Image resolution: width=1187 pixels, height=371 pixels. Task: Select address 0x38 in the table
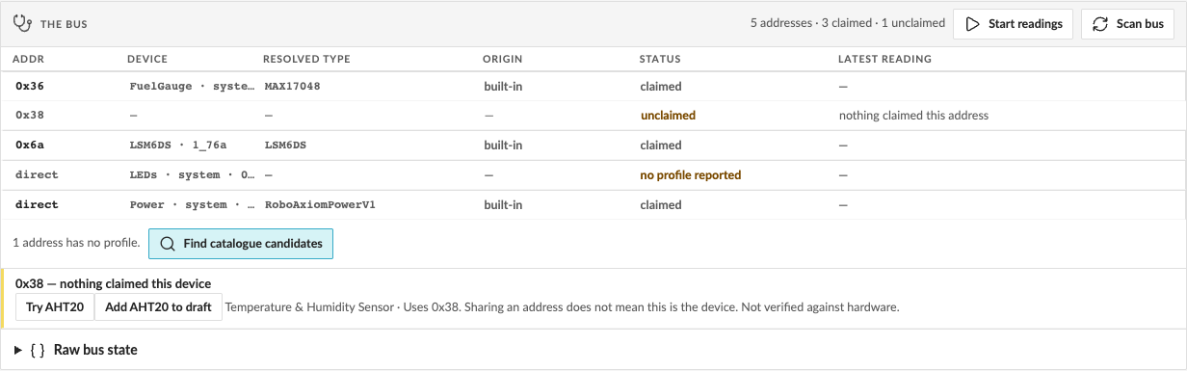30,115
